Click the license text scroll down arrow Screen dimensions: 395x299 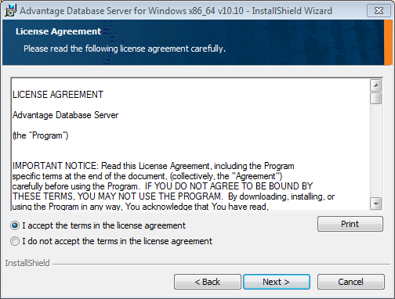pyautogui.click(x=376, y=204)
